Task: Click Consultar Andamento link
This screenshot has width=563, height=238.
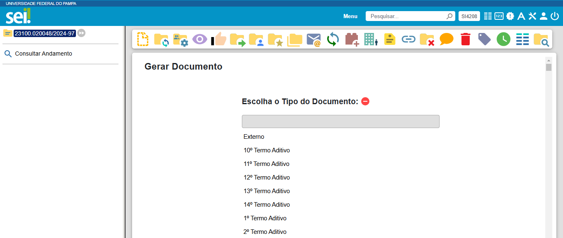Action: click(43, 54)
